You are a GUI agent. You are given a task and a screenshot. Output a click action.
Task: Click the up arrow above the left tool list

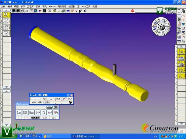click(6, 10)
